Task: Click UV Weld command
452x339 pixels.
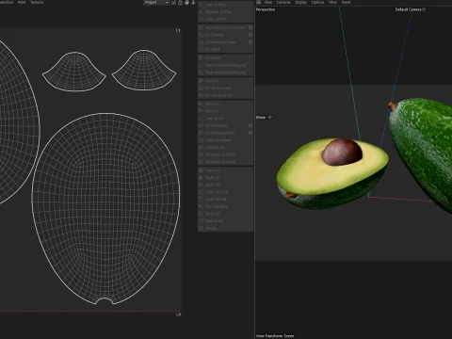Action: tap(225, 49)
